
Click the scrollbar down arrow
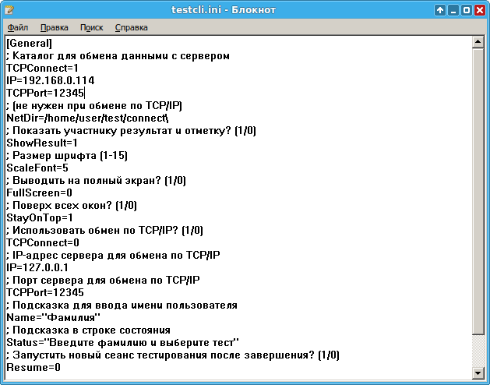pos(478,373)
